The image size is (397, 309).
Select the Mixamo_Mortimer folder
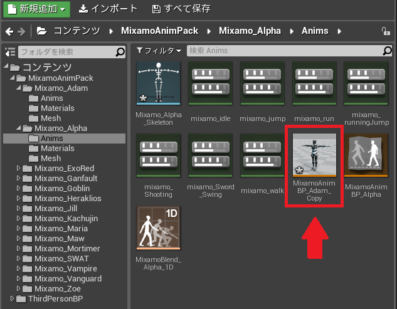[x=61, y=248]
